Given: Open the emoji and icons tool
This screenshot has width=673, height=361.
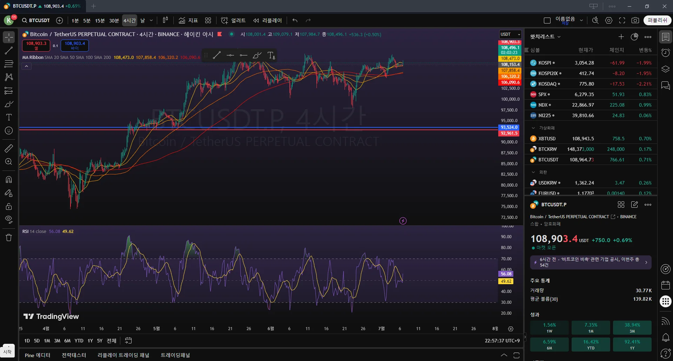Looking at the screenshot, I should tap(9, 131).
